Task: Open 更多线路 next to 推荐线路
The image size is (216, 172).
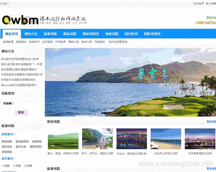Action: 211,122
